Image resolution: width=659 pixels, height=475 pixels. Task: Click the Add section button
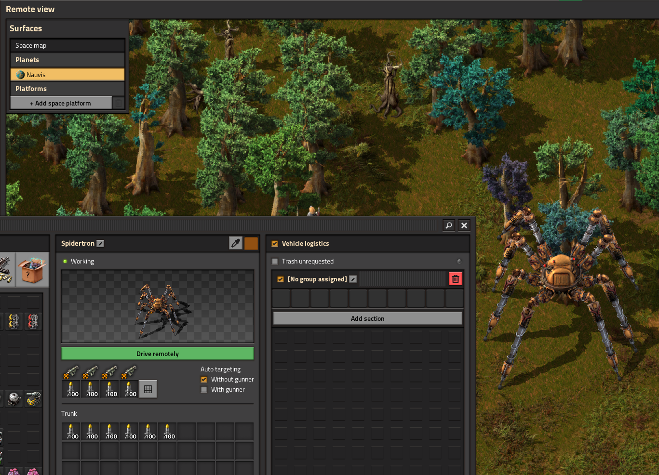click(368, 318)
